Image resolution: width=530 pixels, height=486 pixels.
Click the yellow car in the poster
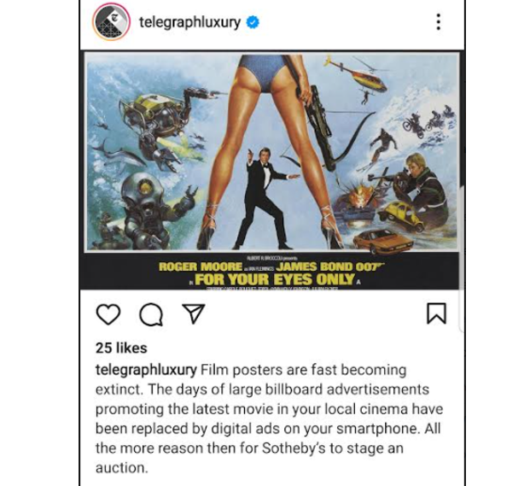[x=401, y=215]
